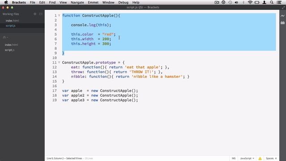Screen dimensions: 286x161
Task: Click the screen recording camera icon
Action: tap(217, 2)
